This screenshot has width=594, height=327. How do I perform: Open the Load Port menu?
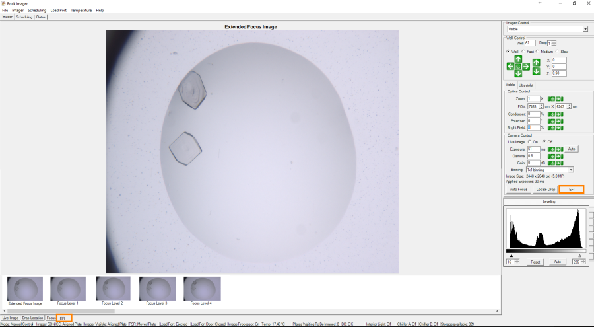tap(58, 11)
